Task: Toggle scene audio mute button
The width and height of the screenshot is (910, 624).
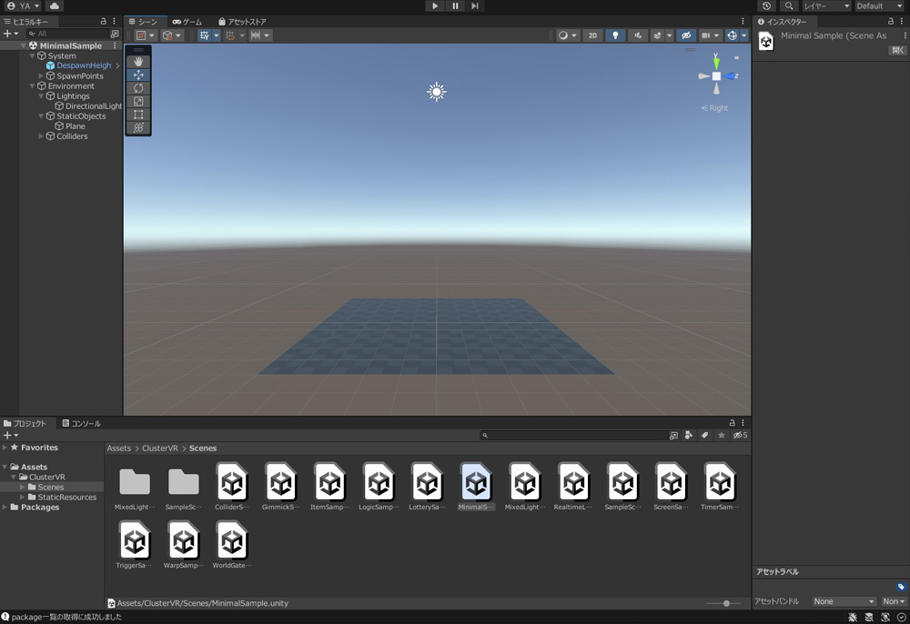Action: pos(638,35)
